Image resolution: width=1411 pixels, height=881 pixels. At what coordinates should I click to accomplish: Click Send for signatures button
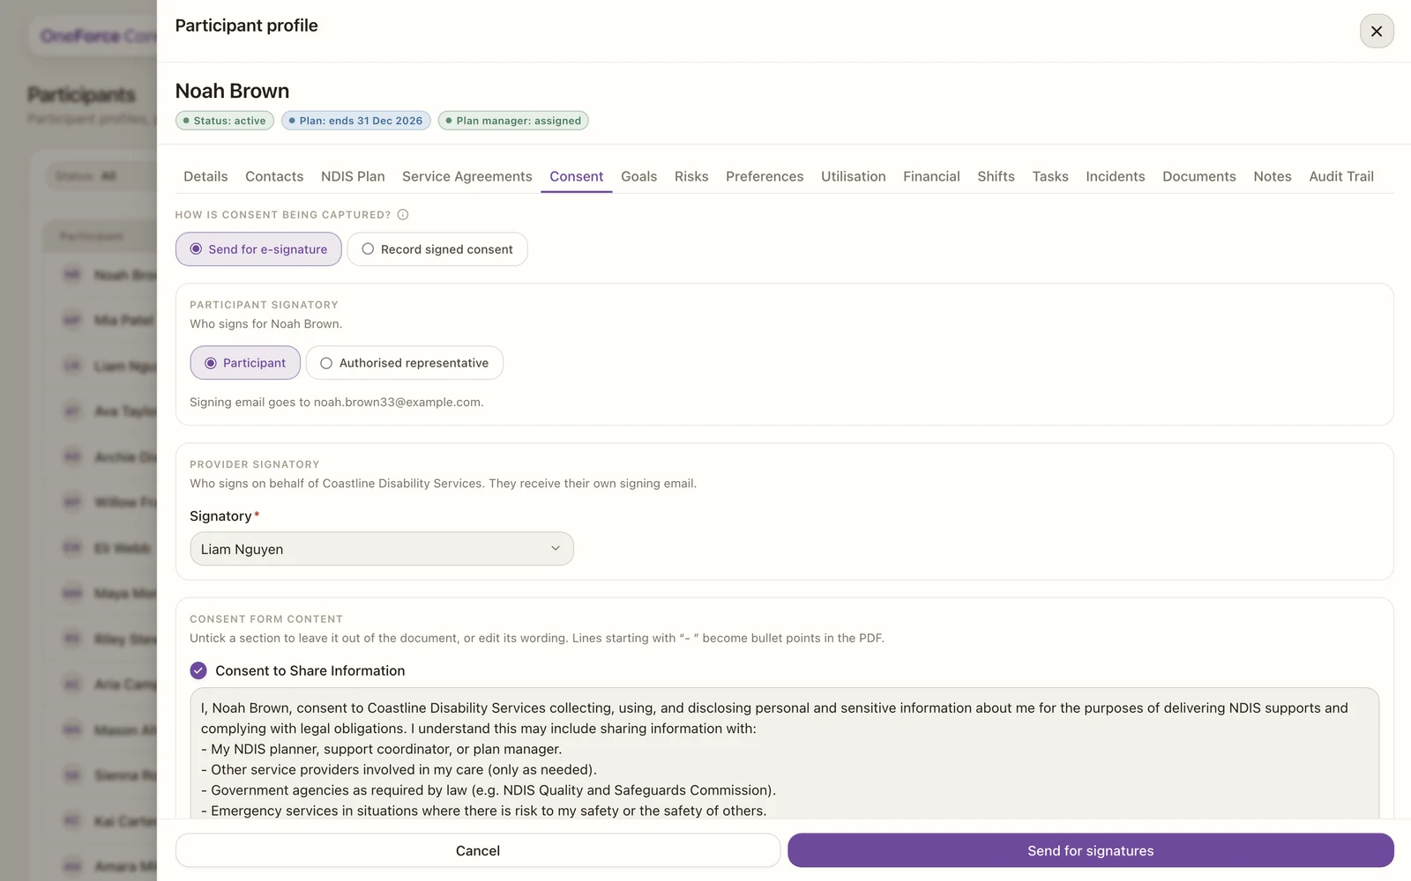pos(1091,850)
